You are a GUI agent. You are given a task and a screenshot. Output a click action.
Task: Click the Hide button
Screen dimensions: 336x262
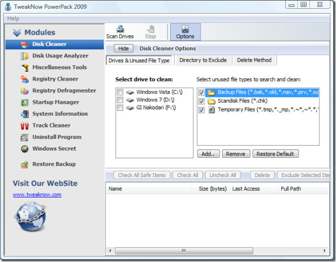point(124,49)
